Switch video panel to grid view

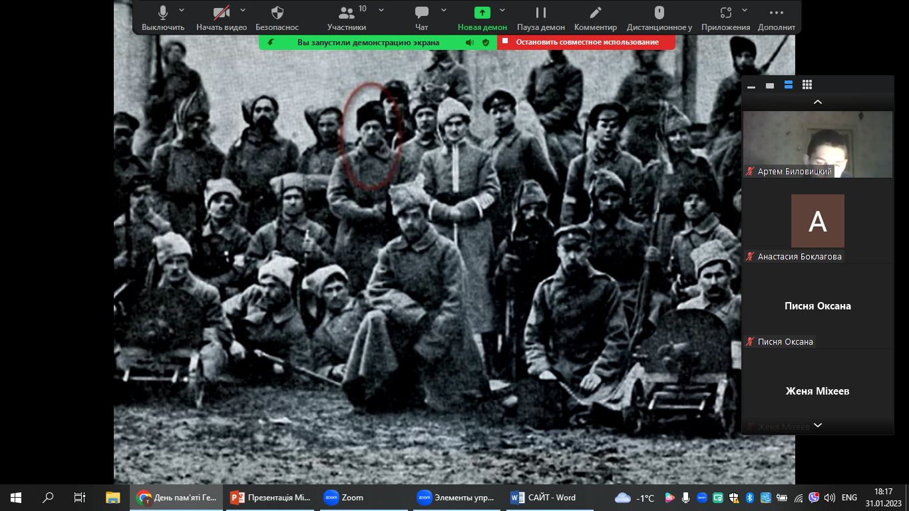pos(807,85)
